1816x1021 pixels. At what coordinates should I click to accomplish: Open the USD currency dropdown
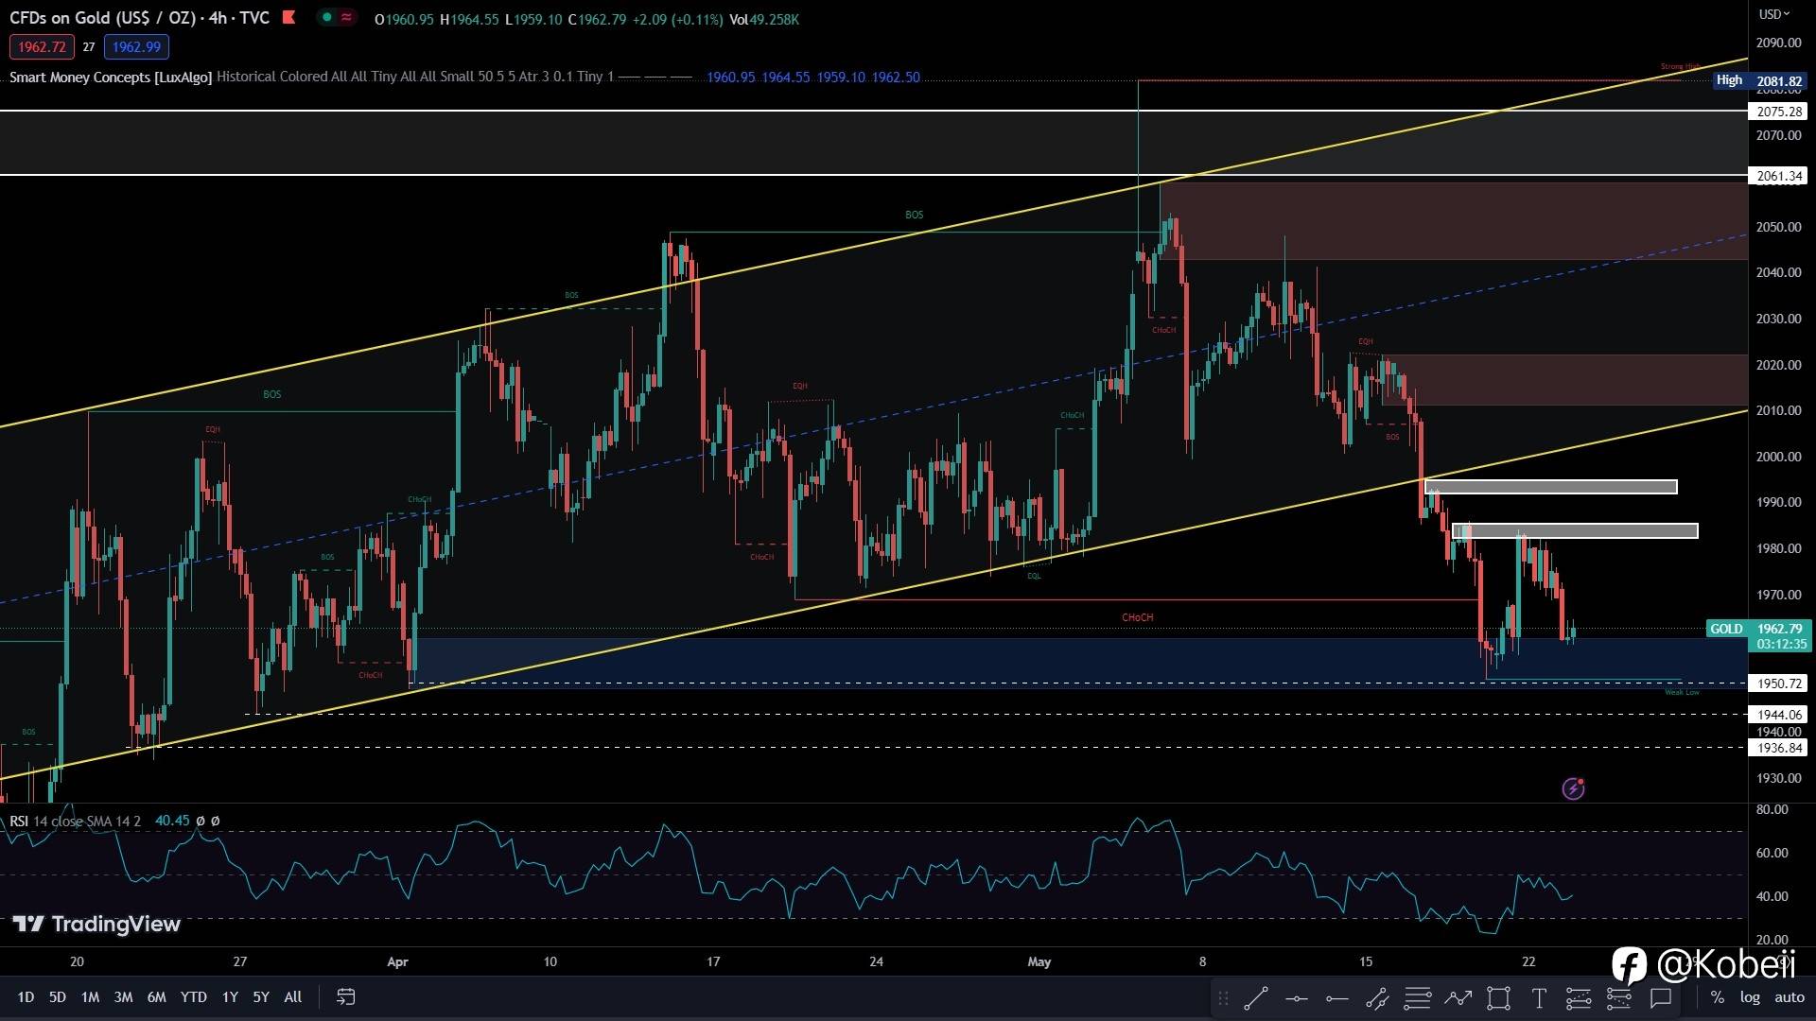tap(1773, 14)
